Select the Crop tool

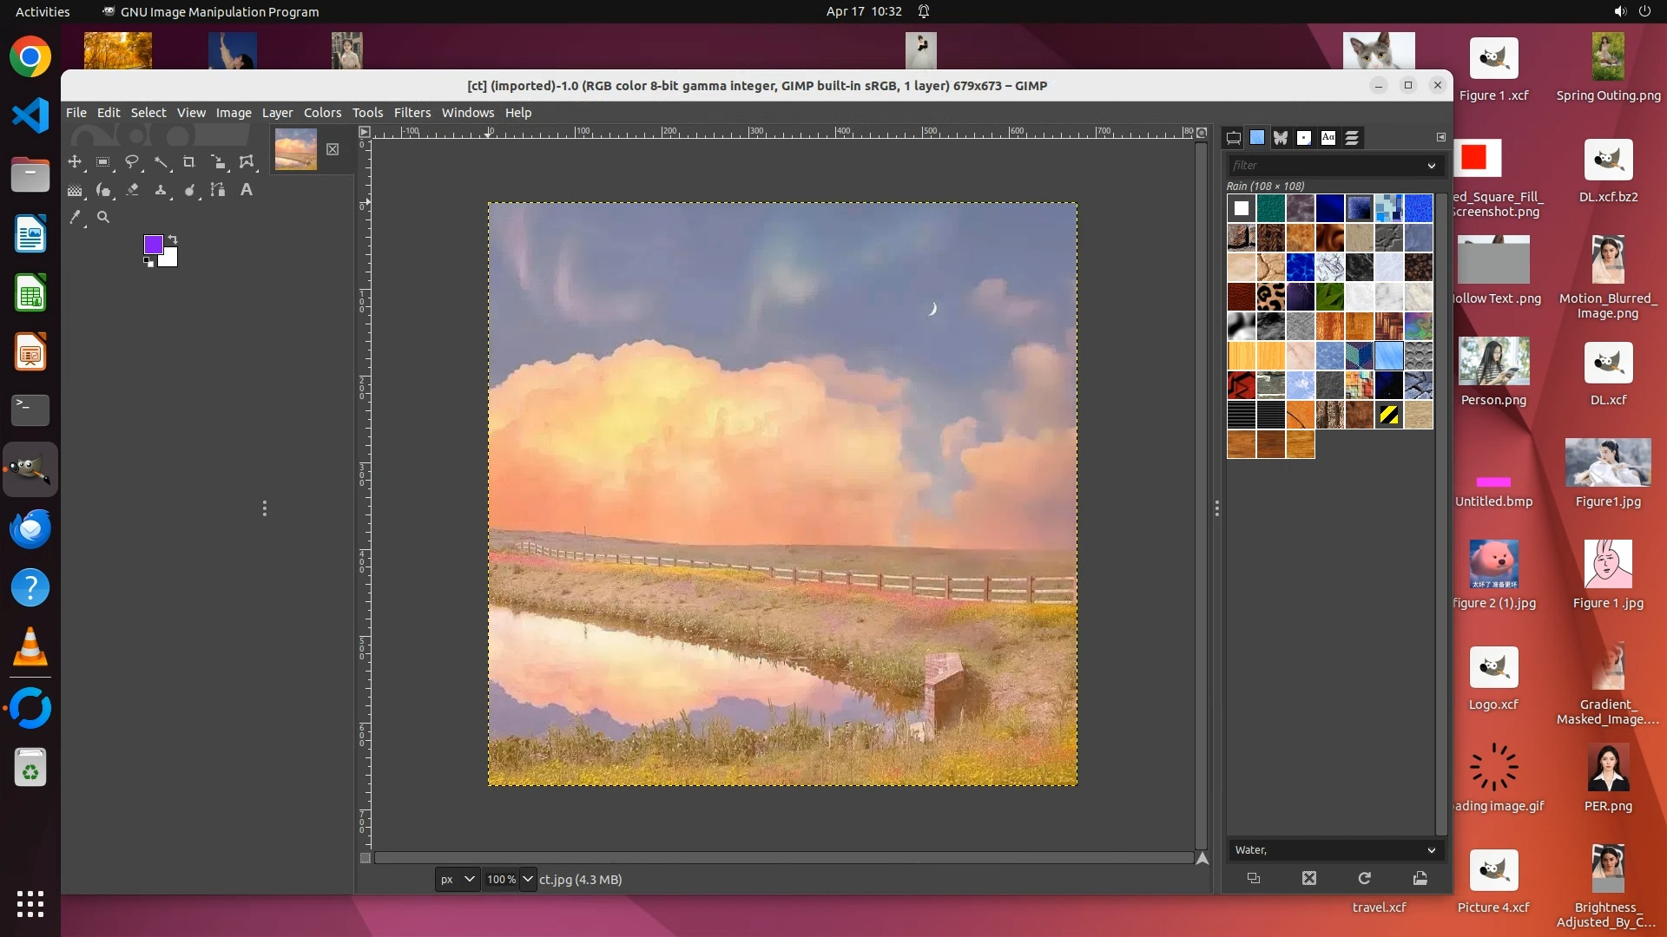(x=188, y=162)
